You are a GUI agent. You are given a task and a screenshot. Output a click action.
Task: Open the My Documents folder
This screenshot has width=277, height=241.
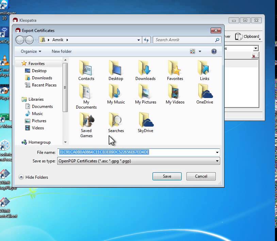point(86,96)
